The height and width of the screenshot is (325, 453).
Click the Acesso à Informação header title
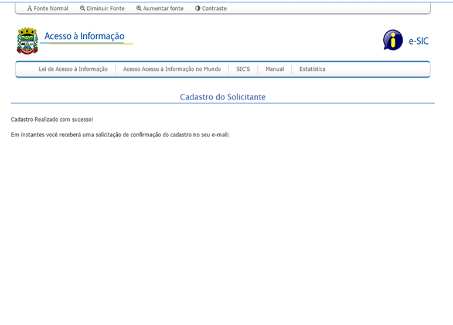[x=84, y=36]
